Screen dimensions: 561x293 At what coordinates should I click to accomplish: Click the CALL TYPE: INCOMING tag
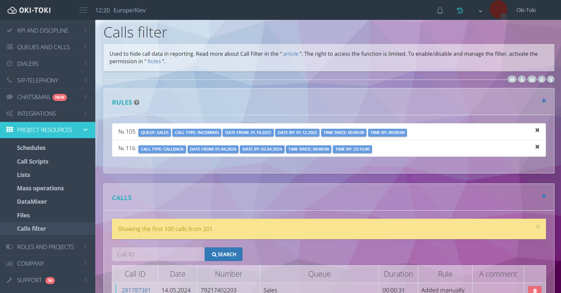197,133
